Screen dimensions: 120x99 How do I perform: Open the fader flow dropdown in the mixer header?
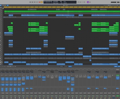pos(13,66)
